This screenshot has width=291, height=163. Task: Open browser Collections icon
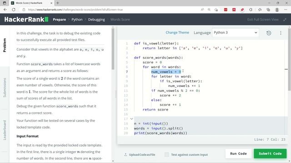tap(268, 10)
